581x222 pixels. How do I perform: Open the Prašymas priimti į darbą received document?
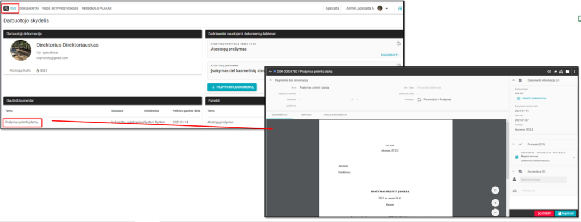pyautogui.click(x=22, y=122)
